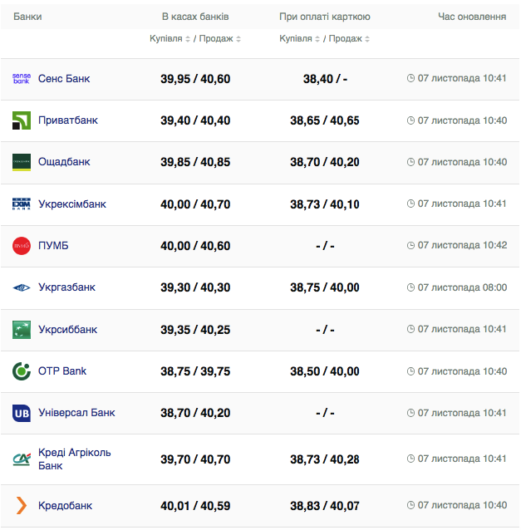Click the OTP Bank green logo

[22, 371]
